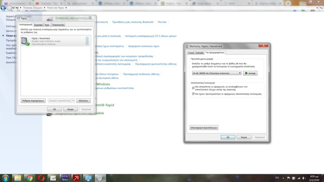
Task: Launch Opera browser from the taskbar
Action: [x=41, y=178]
